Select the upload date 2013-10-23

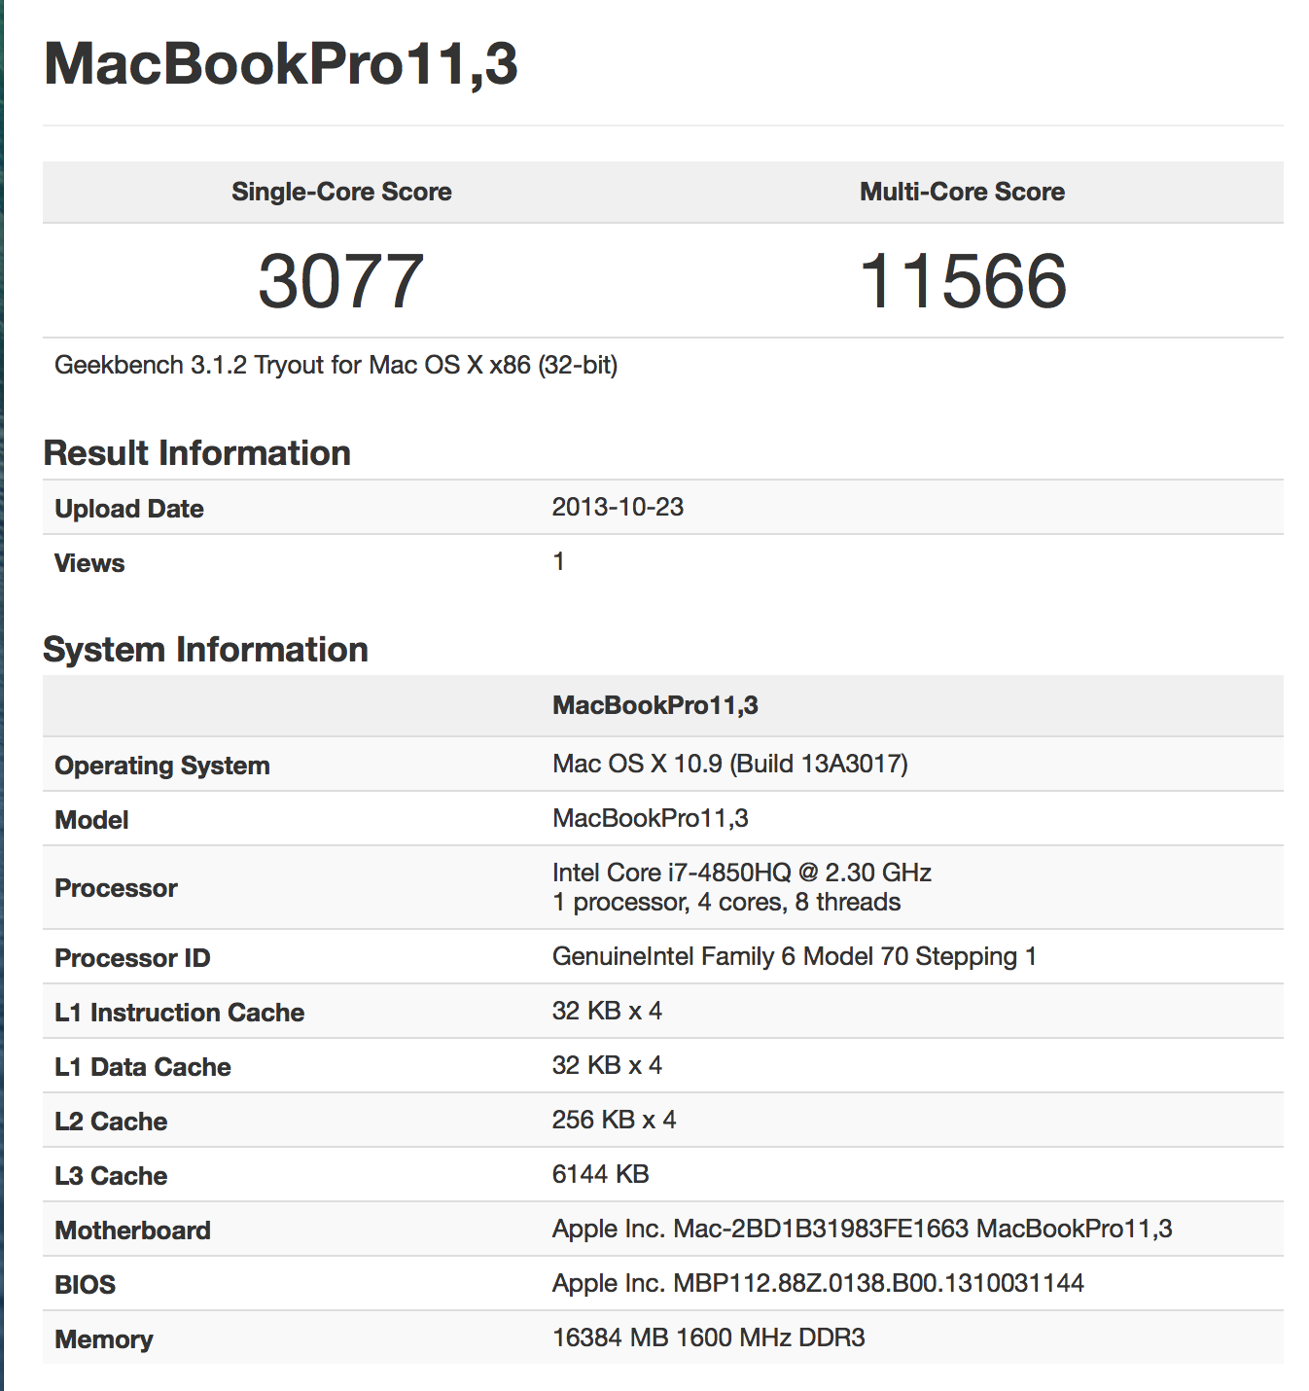click(x=618, y=507)
